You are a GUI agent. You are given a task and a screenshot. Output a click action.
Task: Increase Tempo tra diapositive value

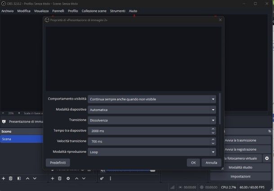213,129
